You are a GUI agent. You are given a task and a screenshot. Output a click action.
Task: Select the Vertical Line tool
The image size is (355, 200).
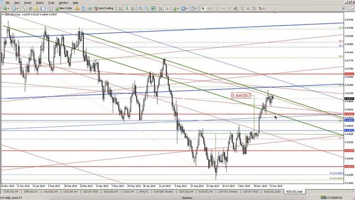coord(217,8)
